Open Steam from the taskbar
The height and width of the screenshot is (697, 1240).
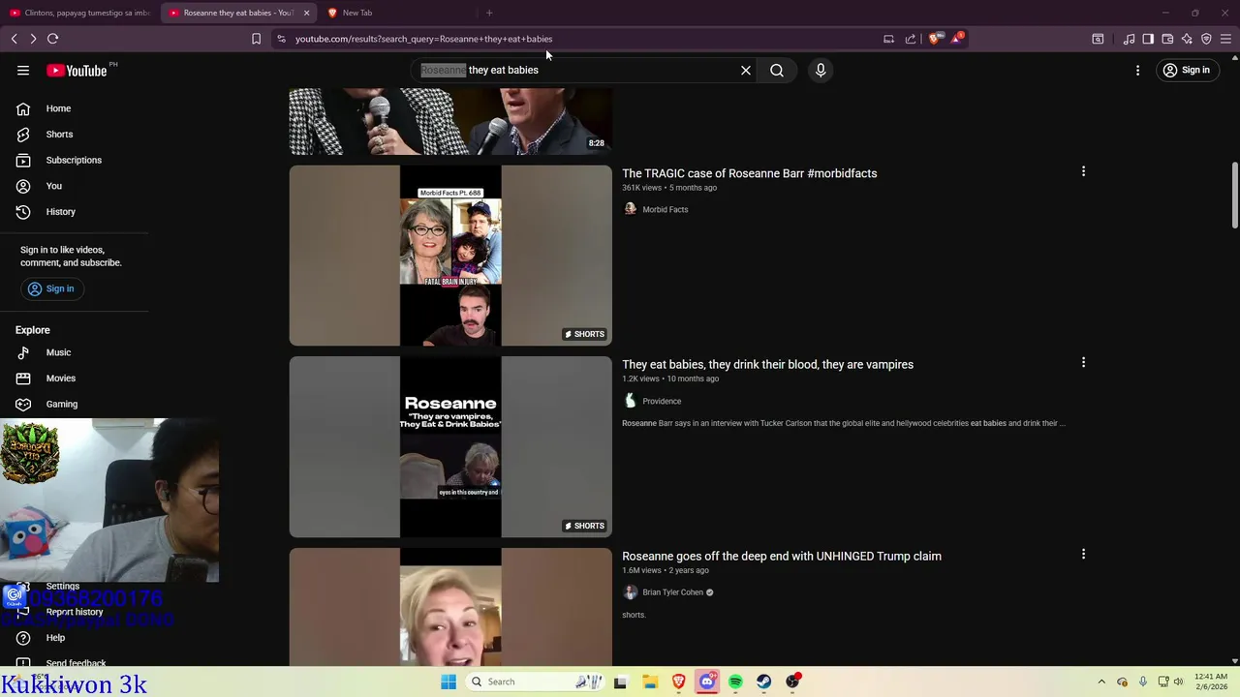tap(764, 682)
